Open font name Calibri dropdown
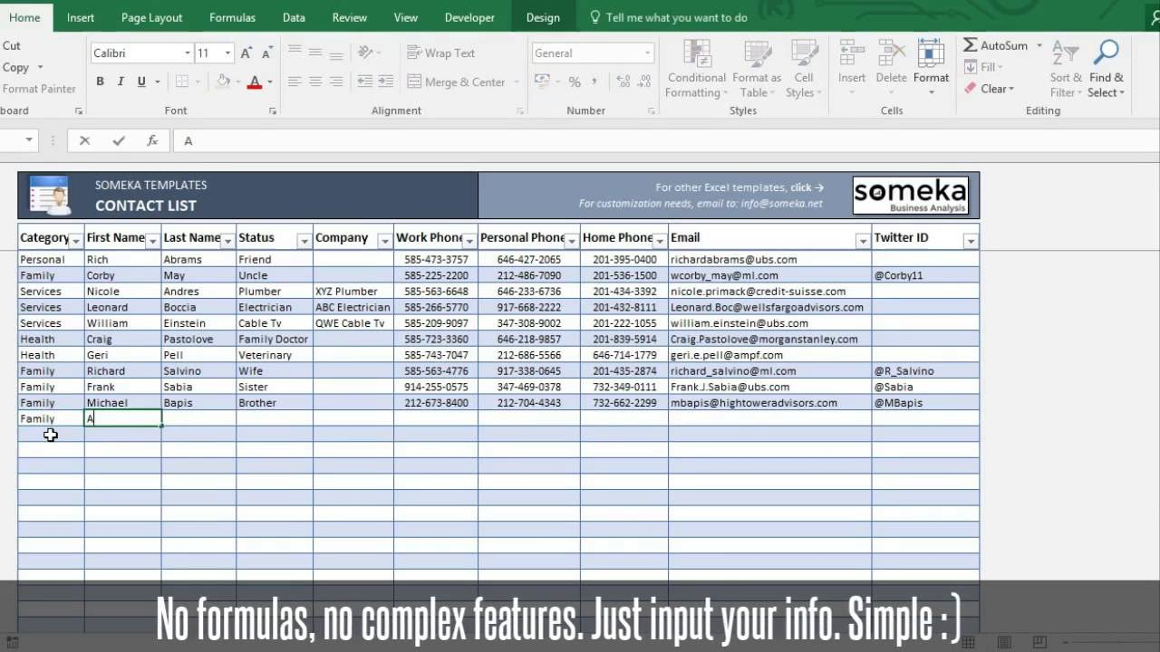The height and width of the screenshot is (652, 1160). coord(188,53)
